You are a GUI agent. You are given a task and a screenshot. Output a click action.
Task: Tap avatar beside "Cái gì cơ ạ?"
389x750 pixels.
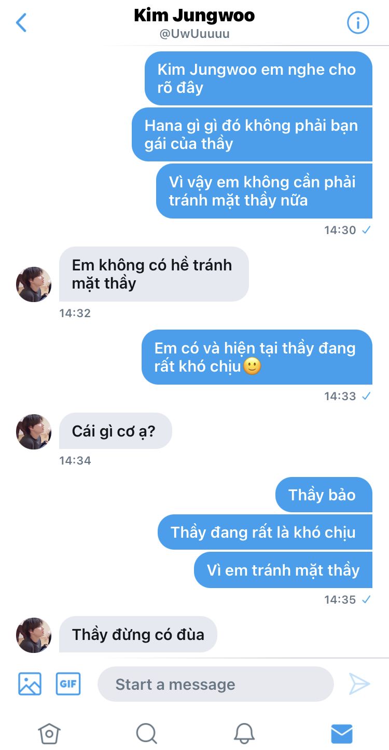click(34, 432)
